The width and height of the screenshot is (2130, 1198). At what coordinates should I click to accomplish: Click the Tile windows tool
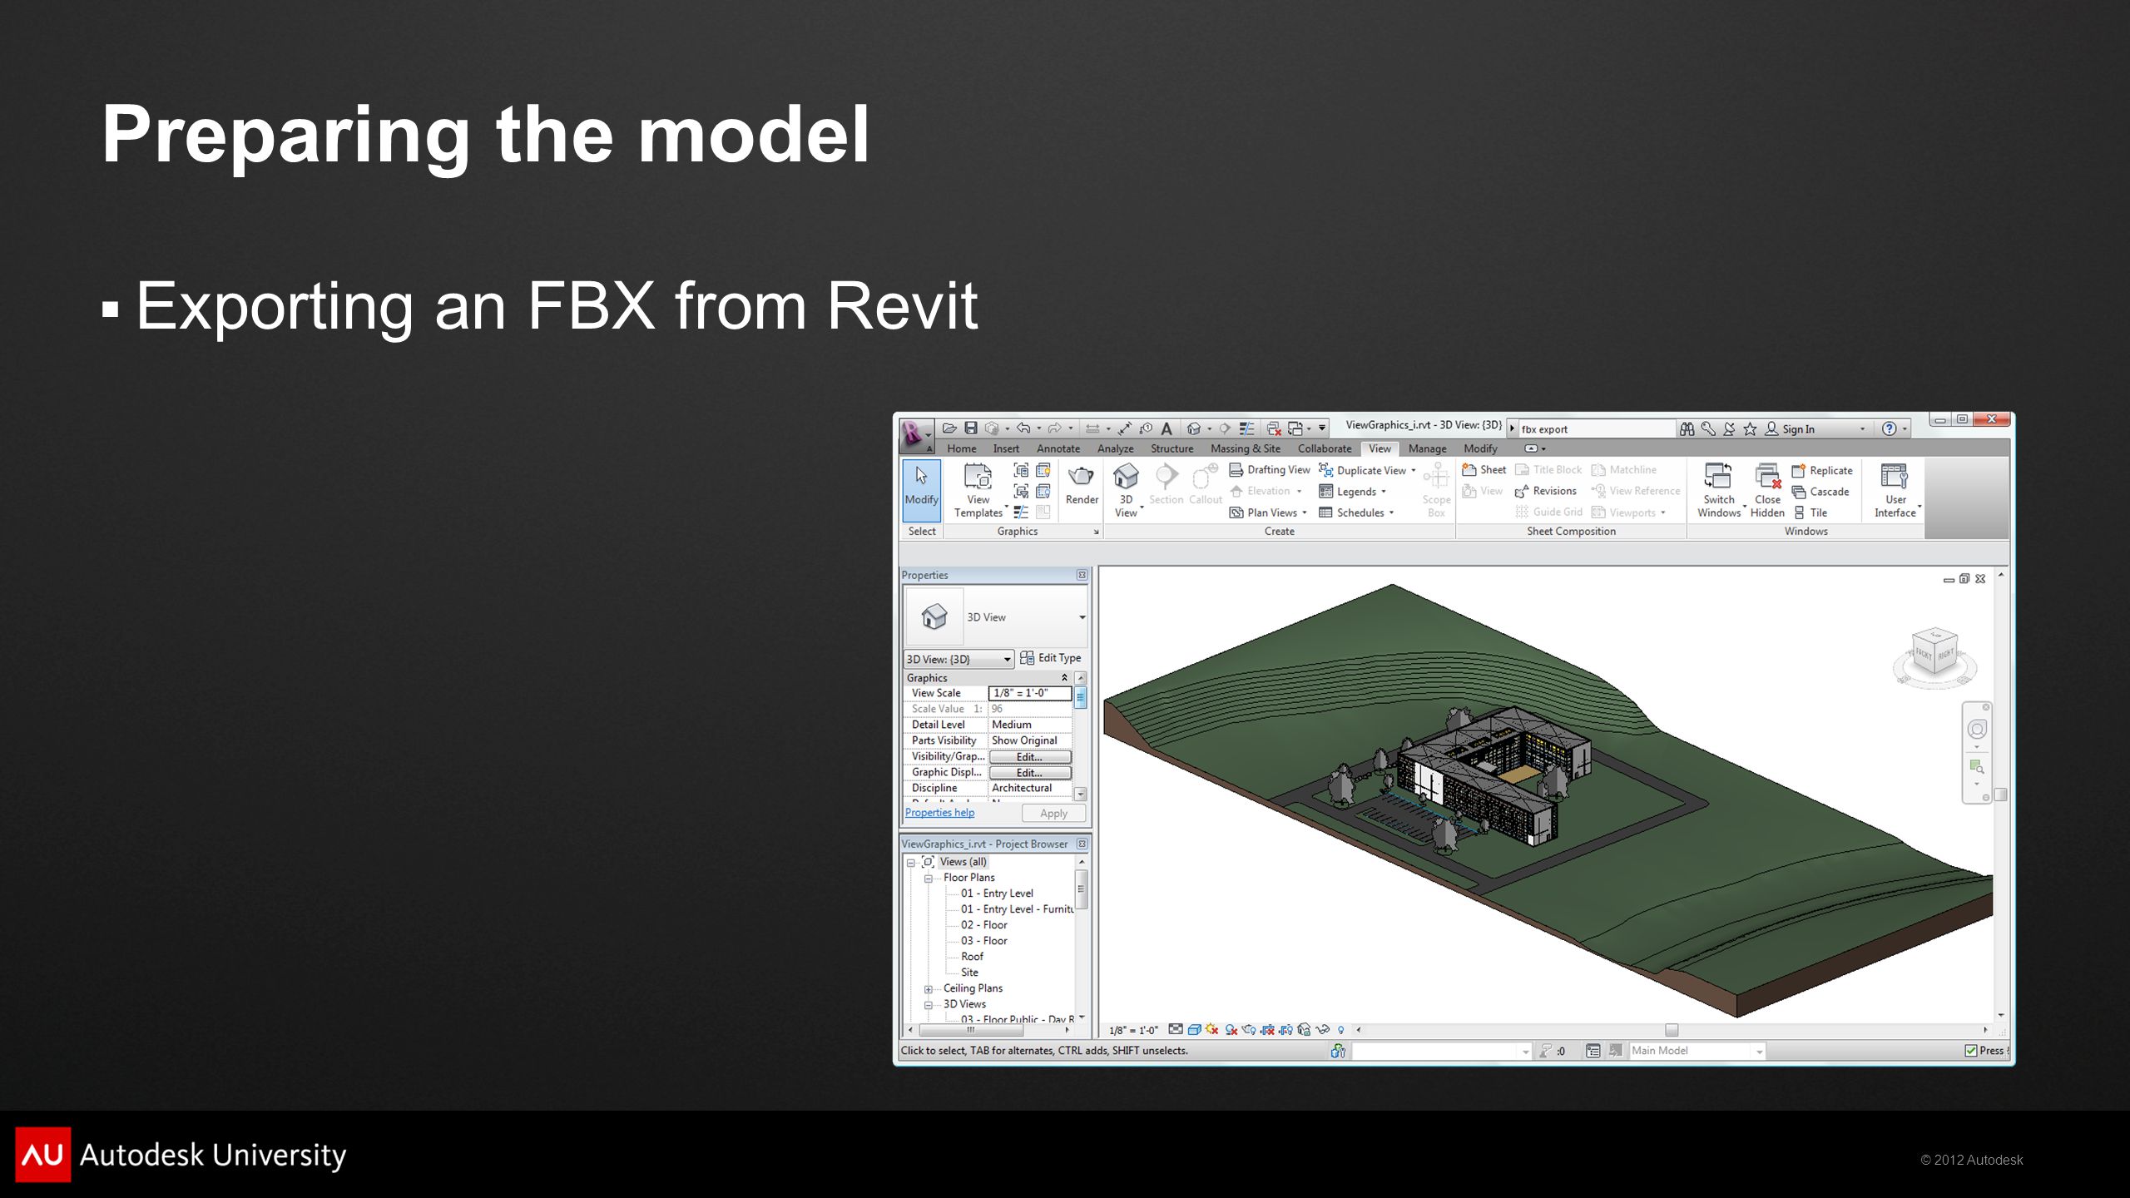pos(1810,513)
